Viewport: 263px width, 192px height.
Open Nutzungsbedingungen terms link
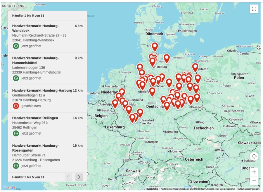pyautogui.click(x=248, y=189)
